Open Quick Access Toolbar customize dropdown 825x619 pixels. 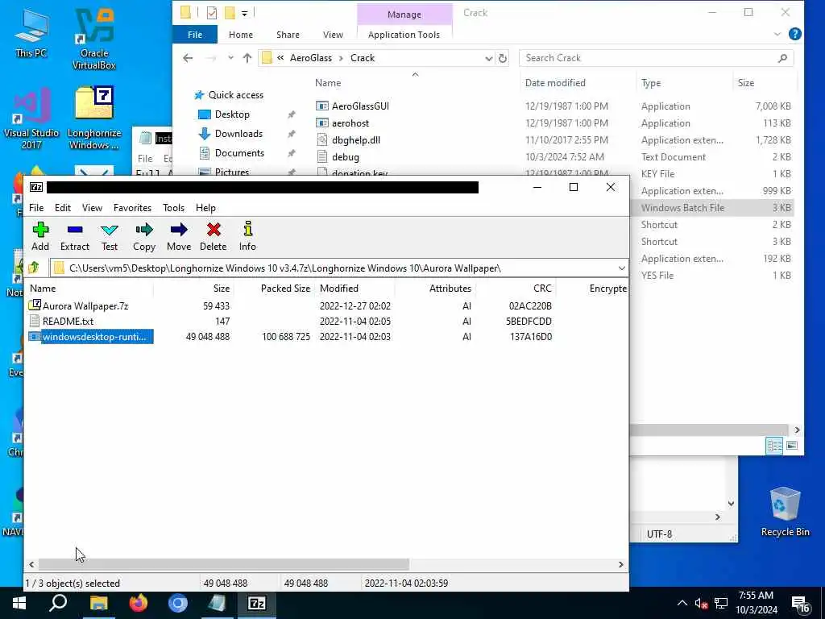245,13
